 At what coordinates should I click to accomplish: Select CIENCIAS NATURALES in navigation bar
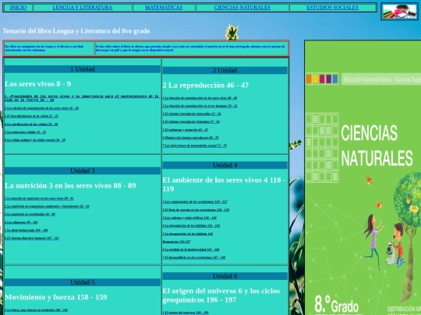pyautogui.click(x=242, y=8)
